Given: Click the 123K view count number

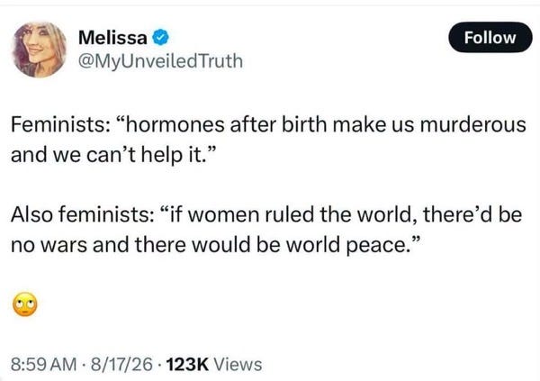Looking at the screenshot, I should click(187, 365).
